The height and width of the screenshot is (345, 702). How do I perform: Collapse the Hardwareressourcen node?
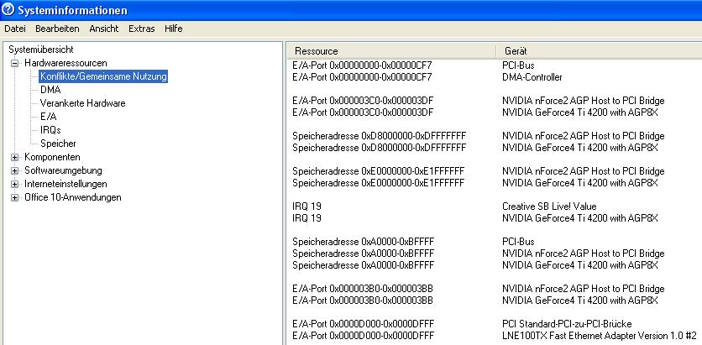(x=15, y=63)
